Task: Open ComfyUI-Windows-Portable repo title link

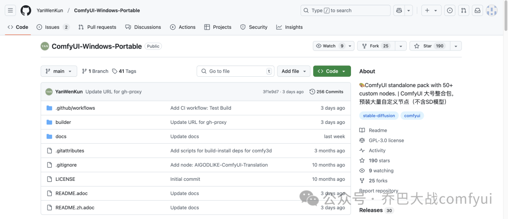Action: (x=97, y=46)
